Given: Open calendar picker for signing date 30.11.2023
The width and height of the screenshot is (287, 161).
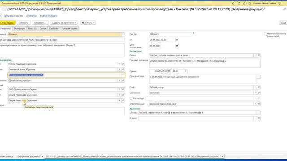Looking at the screenshot, I should [x=177, y=46].
